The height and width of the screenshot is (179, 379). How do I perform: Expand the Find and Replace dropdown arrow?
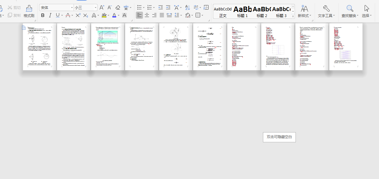click(358, 16)
